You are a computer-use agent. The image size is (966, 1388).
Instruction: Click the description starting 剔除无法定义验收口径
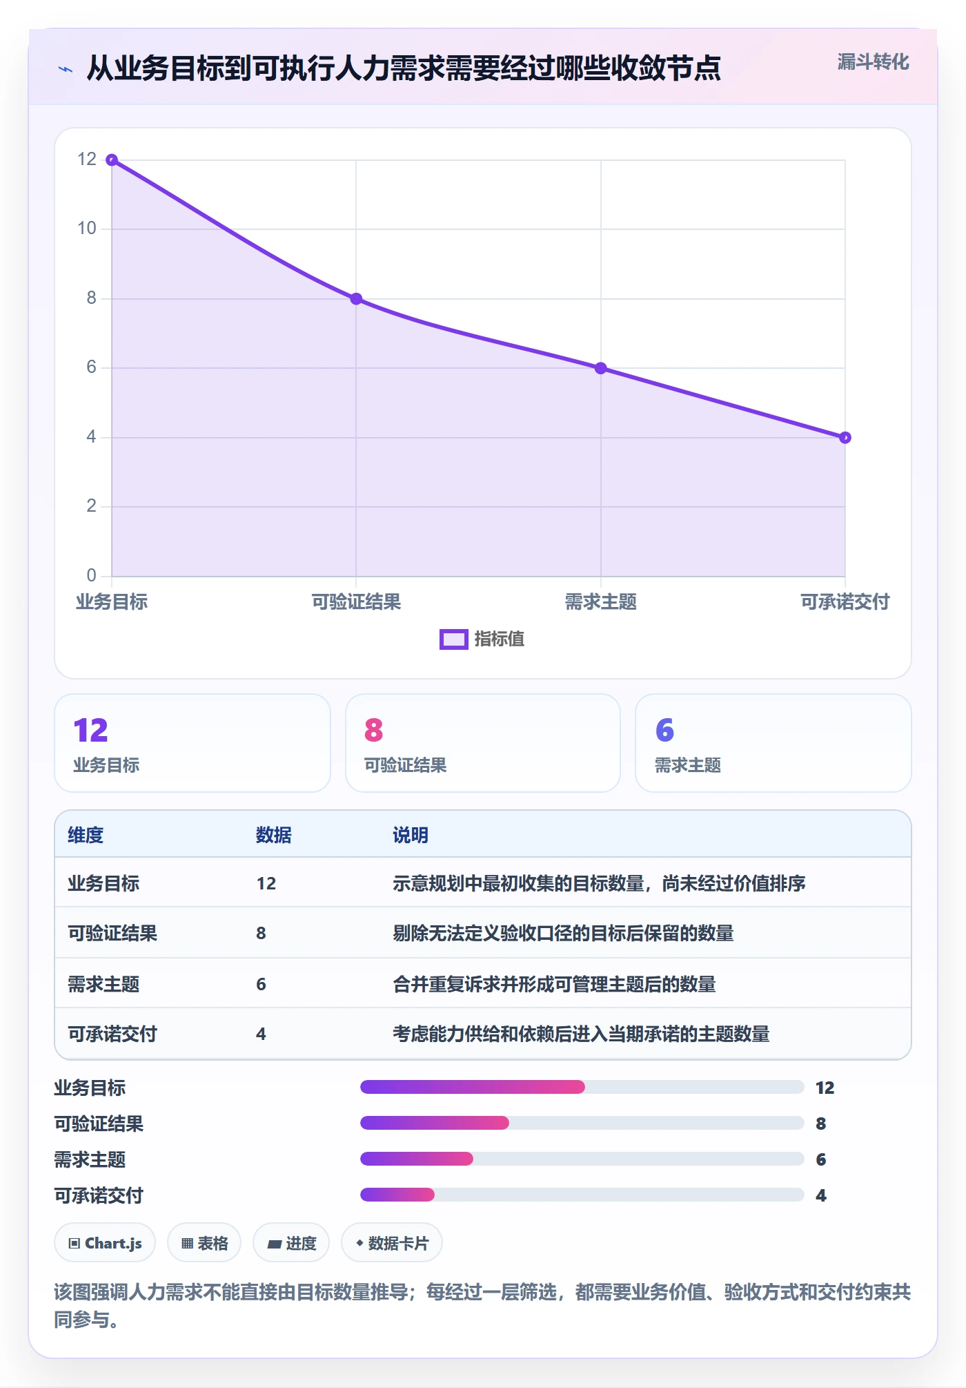click(x=563, y=933)
